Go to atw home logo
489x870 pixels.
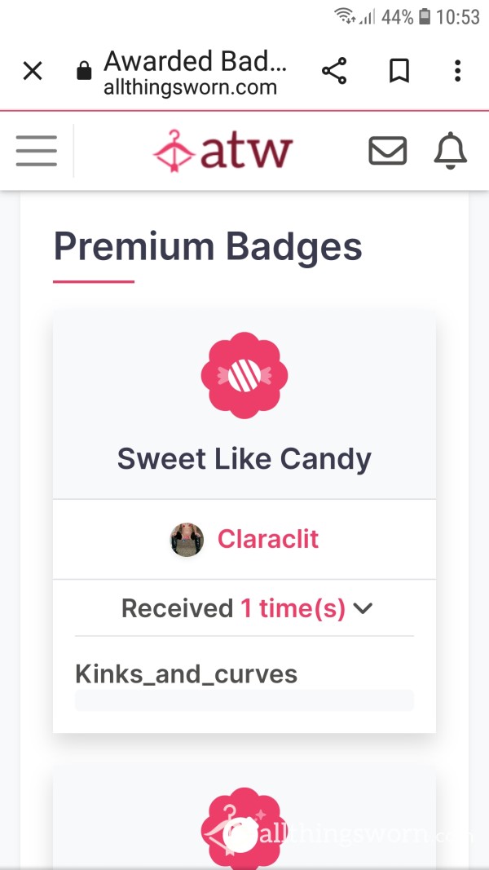click(x=222, y=151)
